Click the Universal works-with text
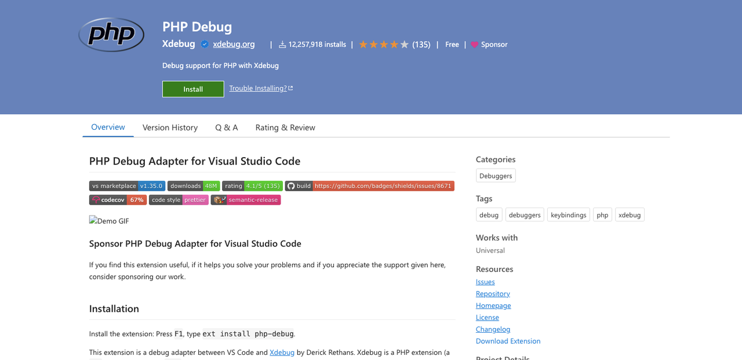Viewport: 742px width, 360px height. (x=490, y=250)
